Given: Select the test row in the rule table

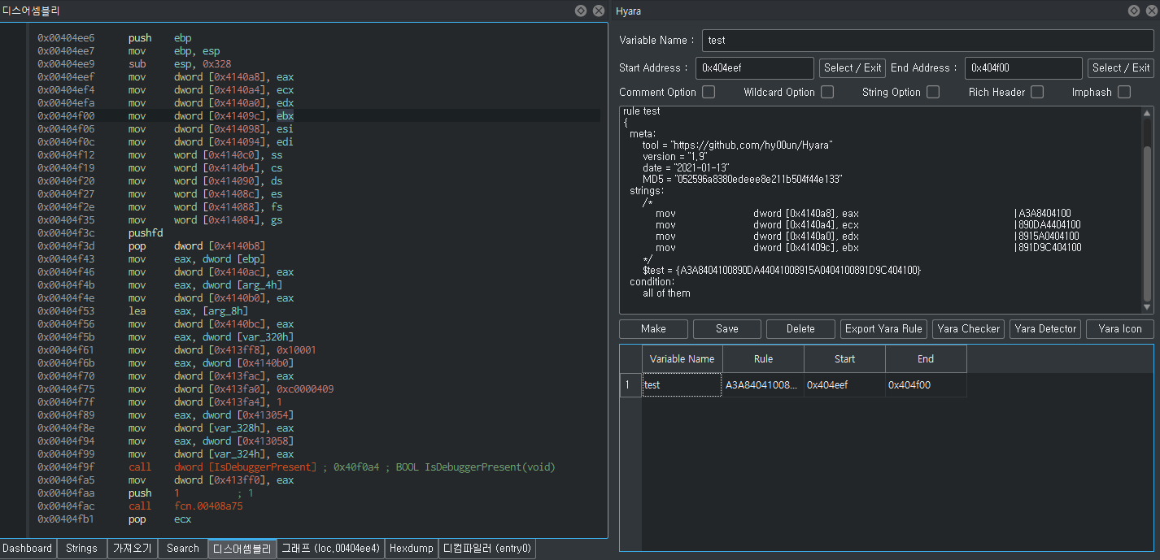Looking at the screenshot, I should click(682, 385).
